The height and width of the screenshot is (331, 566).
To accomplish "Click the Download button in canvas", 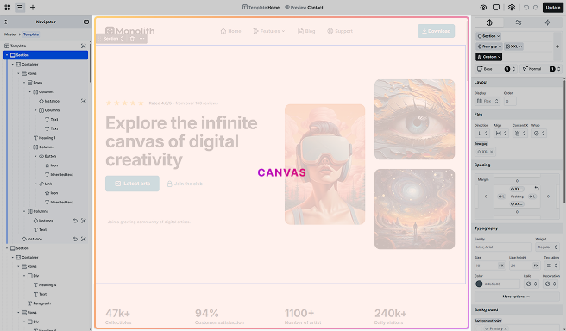I will 436,31.
